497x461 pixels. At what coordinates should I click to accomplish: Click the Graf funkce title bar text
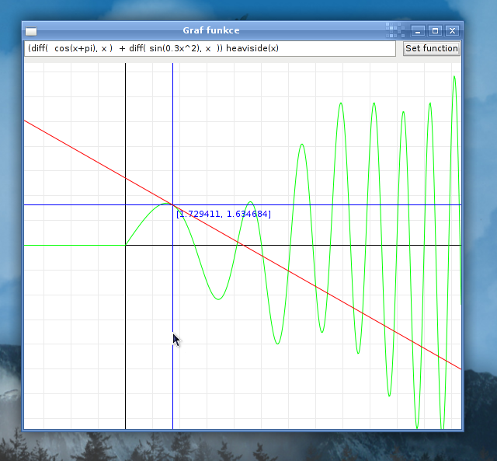point(211,30)
